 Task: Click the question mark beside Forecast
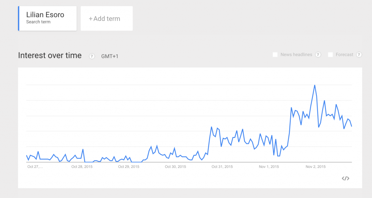(359, 55)
